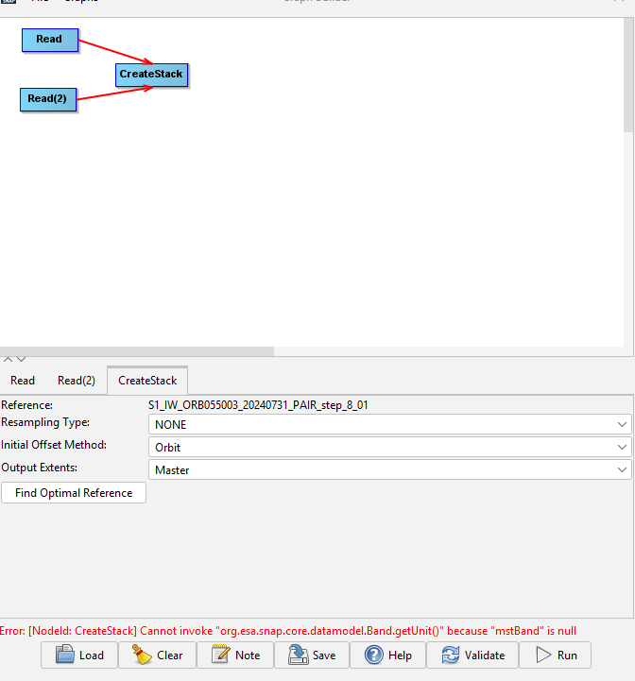Expand graph canvas with down arrow
Viewport: 635px width, 681px height.
[21, 360]
